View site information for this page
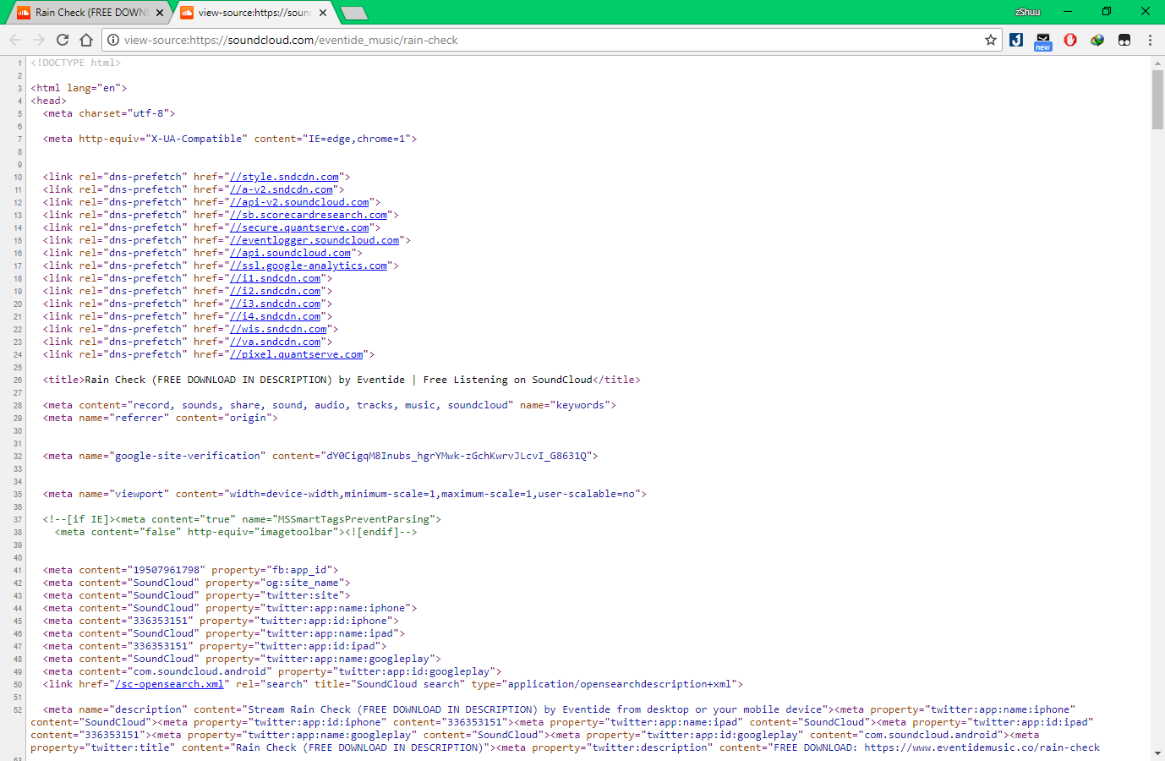The width and height of the screenshot is (1165, 761). (x=113, y=40)
